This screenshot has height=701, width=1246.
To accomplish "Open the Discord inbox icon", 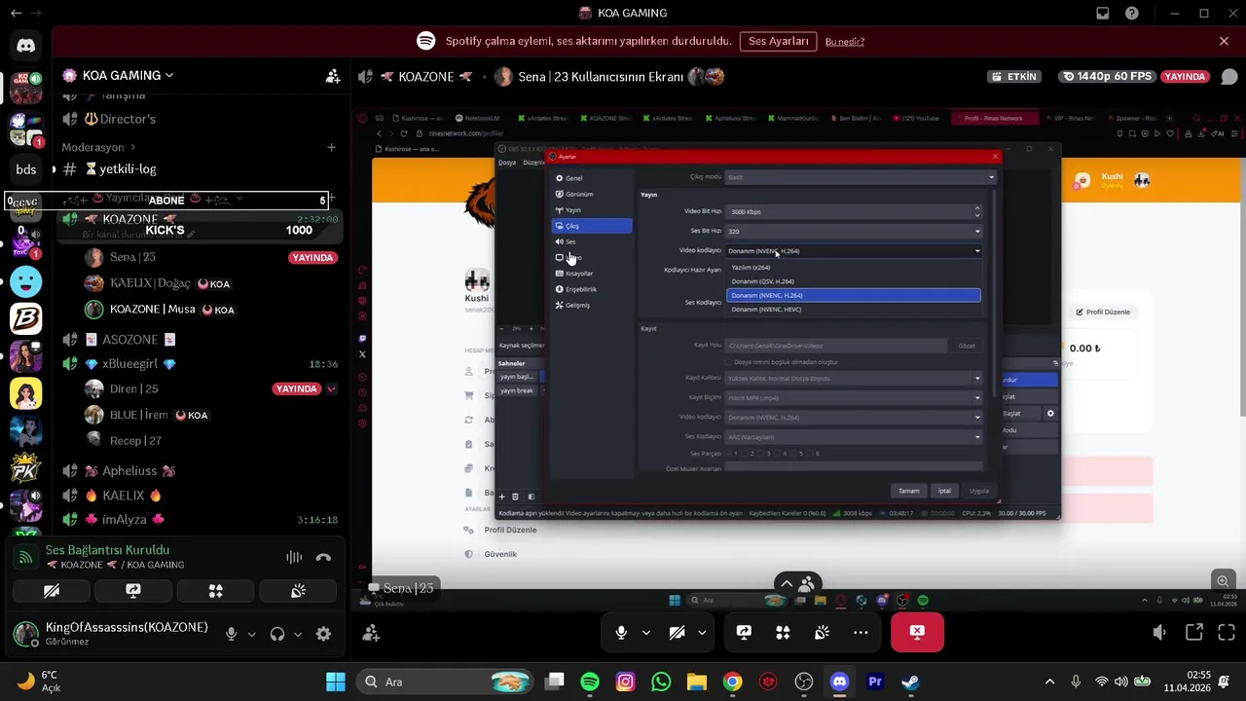I will point(1103,14).
